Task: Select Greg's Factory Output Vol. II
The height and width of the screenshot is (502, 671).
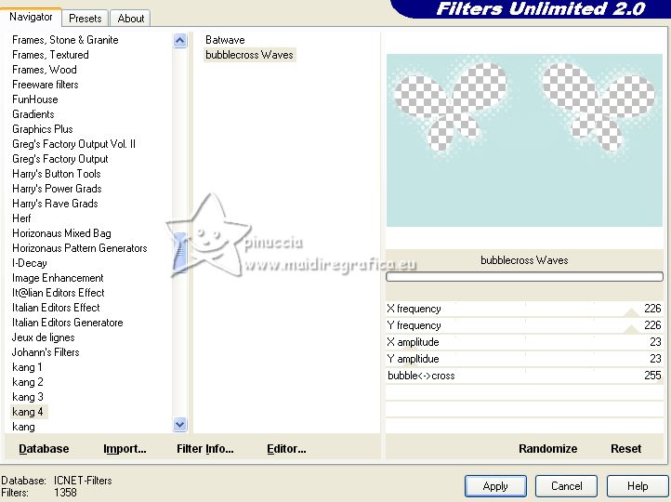Action: pos(74,144)
